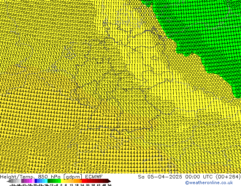Select the dark purple swatch above -42
Image resolution: width=241 pixels, height=186 pixels.
point(22,181)
